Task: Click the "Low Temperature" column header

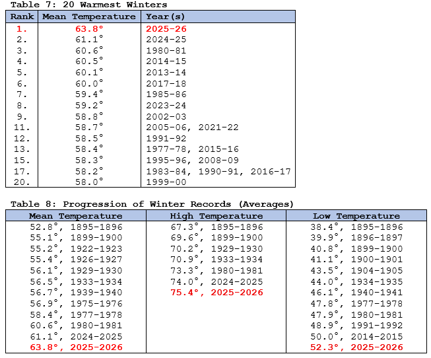Action: 356,216
